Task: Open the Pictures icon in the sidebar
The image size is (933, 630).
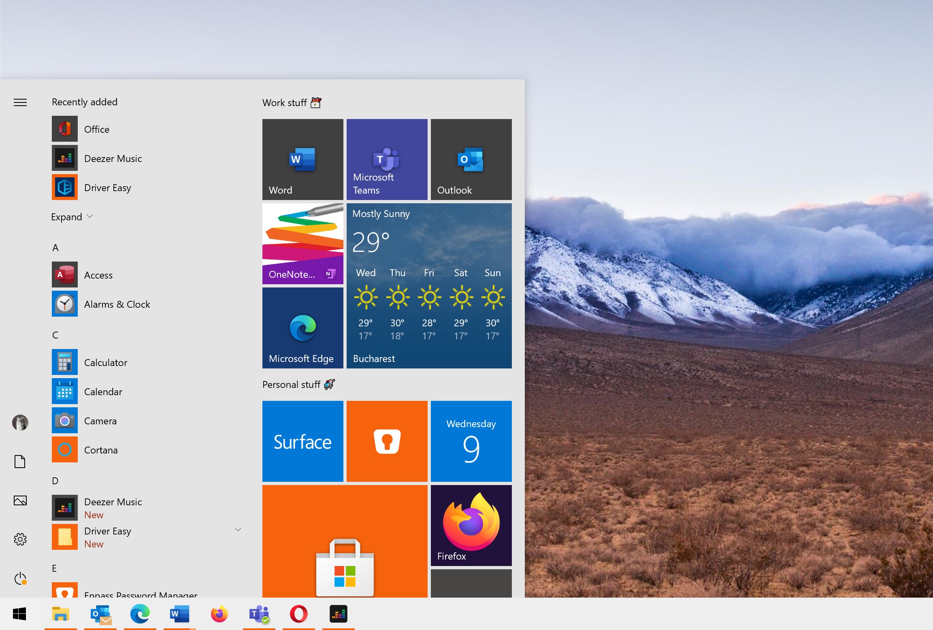Action: 20,500
